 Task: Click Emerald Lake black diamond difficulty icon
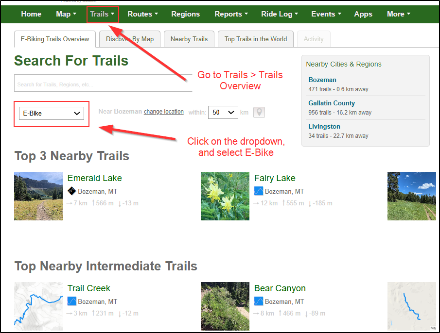[x=72, y=191]
